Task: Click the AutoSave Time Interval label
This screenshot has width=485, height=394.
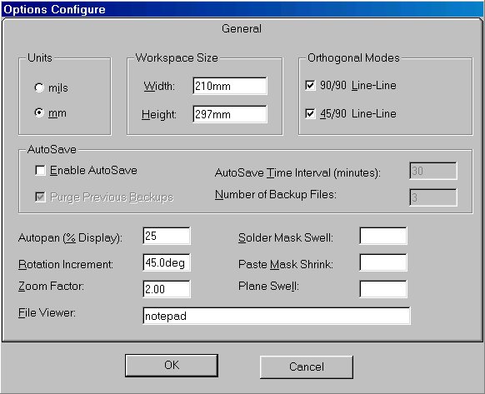Action: (x=297, y=173)
